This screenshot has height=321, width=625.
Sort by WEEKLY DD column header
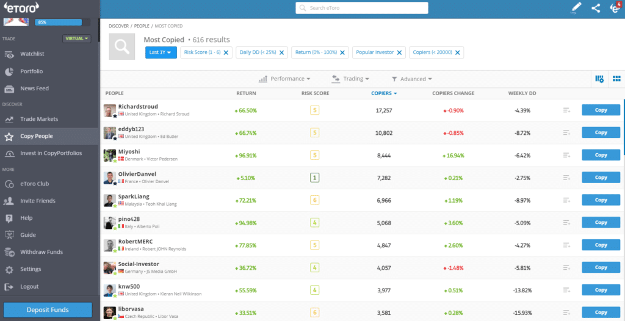[522, 93]
